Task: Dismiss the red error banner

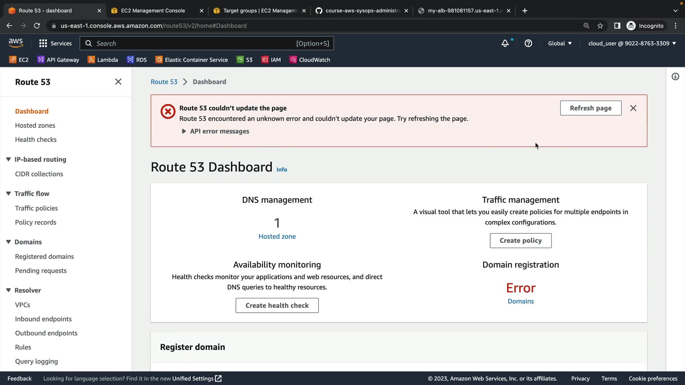Action: pyautogui.click(x=633, y=108)
